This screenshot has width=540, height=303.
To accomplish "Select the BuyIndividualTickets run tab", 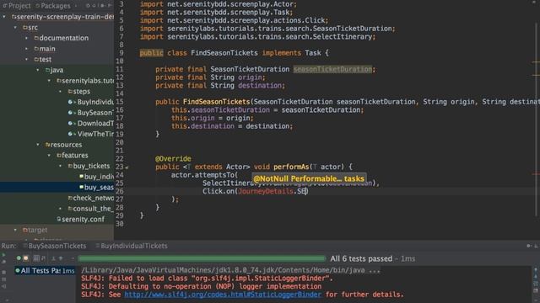I will (x=132, y=246).
